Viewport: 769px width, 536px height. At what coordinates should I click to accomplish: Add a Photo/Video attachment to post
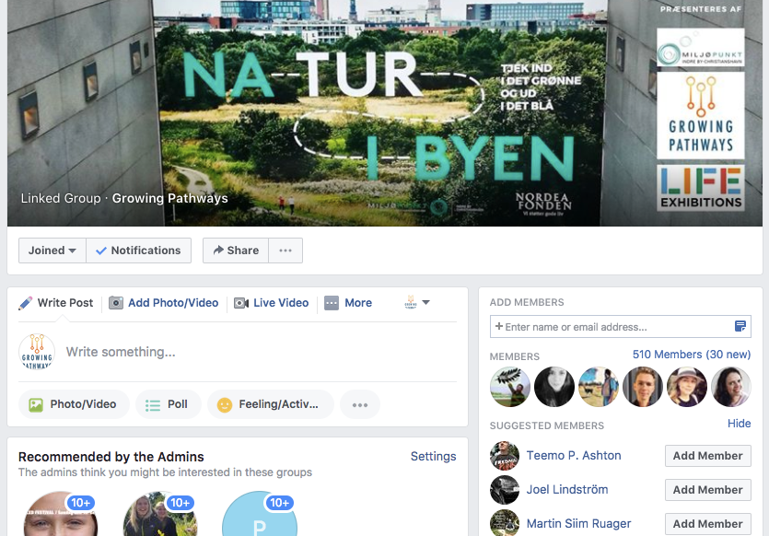[74, 404]
